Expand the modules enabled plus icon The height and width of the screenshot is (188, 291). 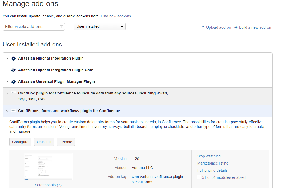199,177
